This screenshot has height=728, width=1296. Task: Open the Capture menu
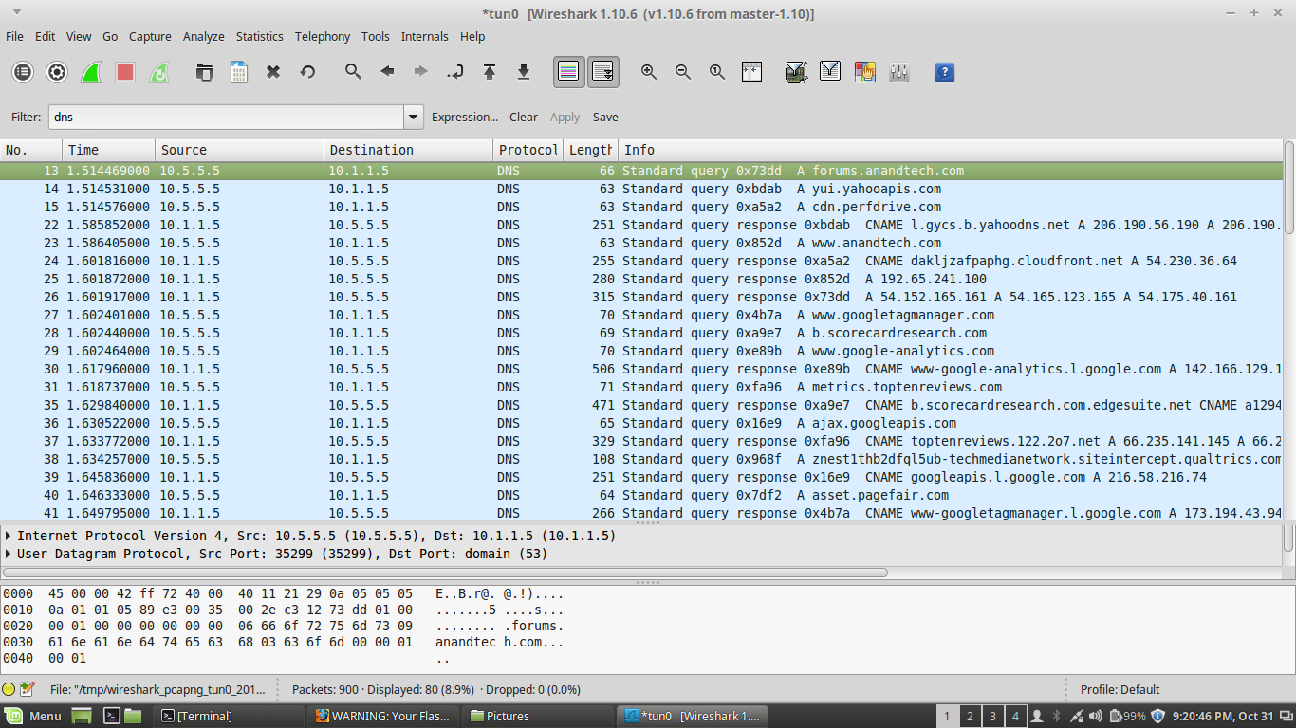point(150,36)
